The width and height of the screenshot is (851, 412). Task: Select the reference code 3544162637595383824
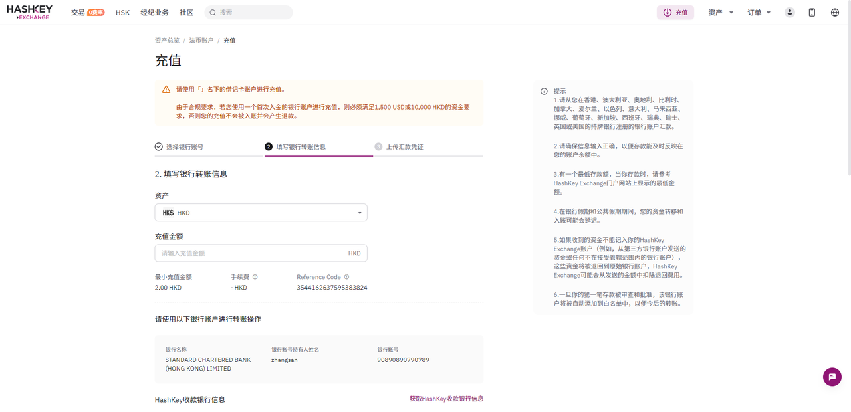coord(332,288)
